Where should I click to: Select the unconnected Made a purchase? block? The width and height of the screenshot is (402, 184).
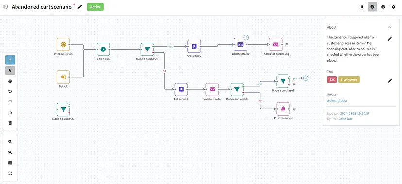point(63,109)
